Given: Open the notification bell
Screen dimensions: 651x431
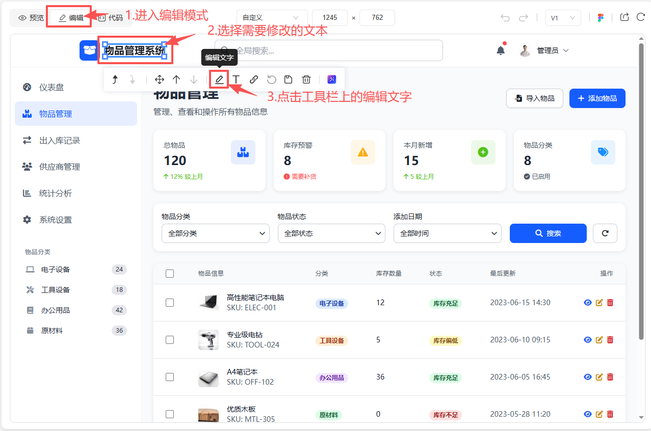Looking at the screenshot, I should [x=501, y=50].
